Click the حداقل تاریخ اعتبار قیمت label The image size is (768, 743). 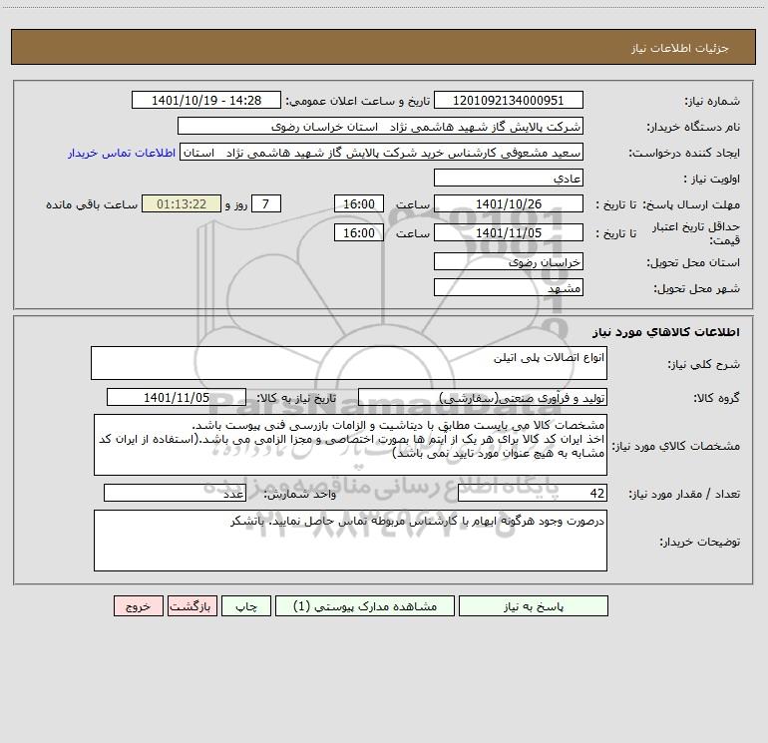coord(696,233)
